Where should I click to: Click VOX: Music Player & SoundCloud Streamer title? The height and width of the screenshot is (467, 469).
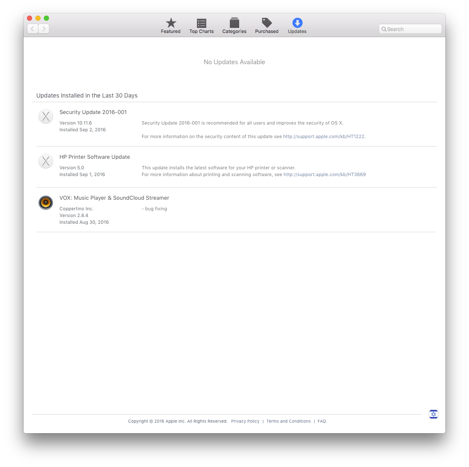pyautogui.click(x=114, y=198)
